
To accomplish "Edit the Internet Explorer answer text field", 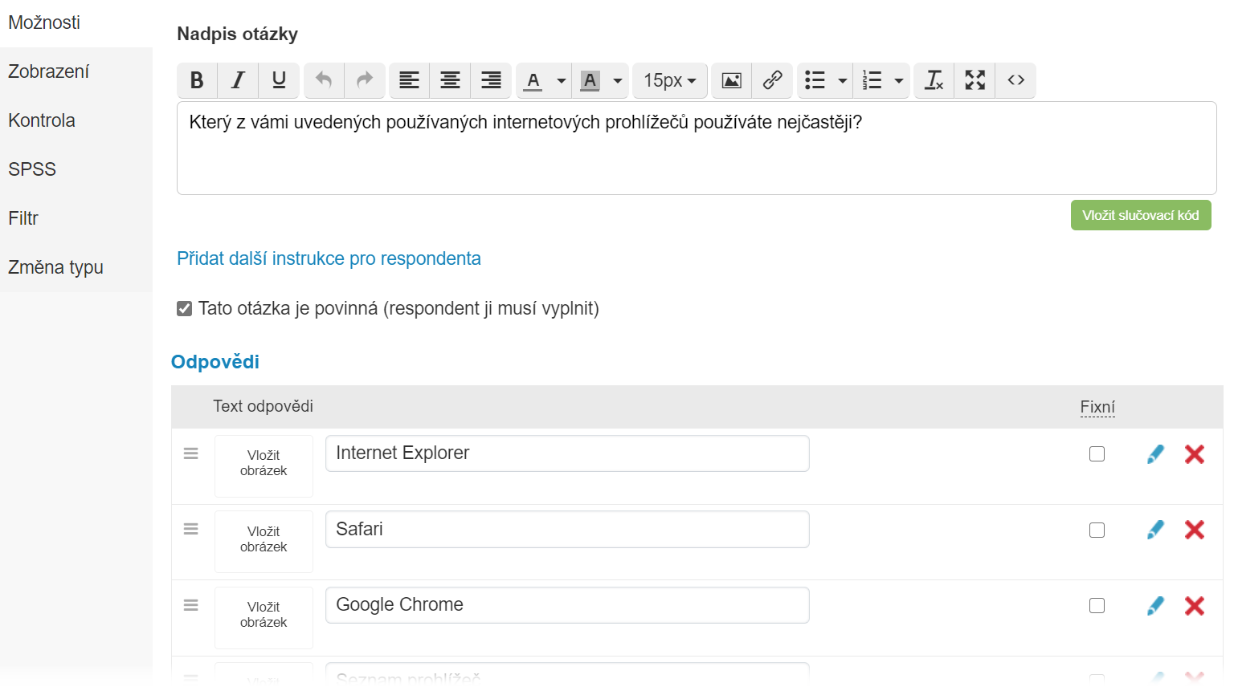I will (567, 453).
